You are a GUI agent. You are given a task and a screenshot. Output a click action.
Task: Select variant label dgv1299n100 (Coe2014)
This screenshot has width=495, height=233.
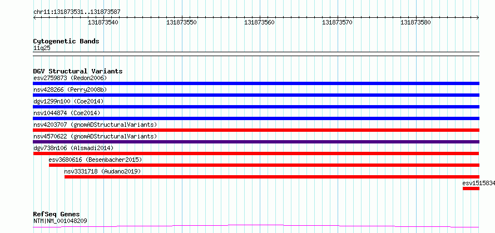tap(68, 101)
